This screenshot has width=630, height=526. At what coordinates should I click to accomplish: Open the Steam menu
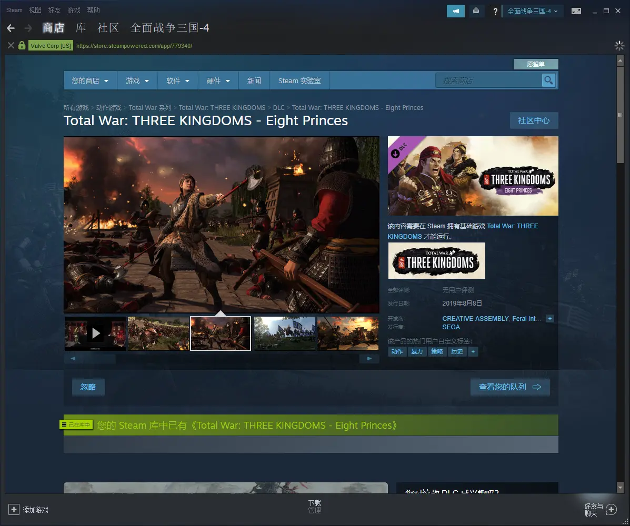14,10
